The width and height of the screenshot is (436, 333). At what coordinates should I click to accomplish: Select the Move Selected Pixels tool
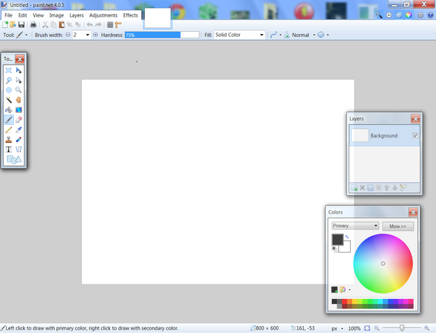click(19, 70)
